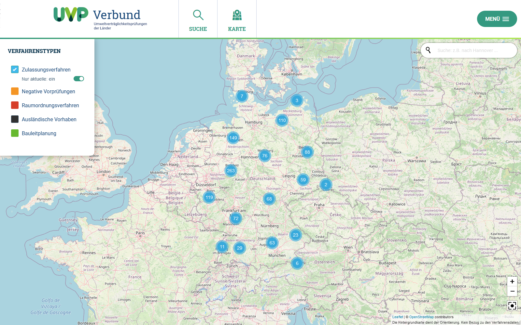Expand the 263 cluster marker
This screenshot has width=521, height=325.
coord(231,171)
